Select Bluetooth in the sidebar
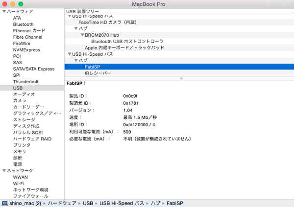Viewport: 294px width, 207px height. pos(23,24)
